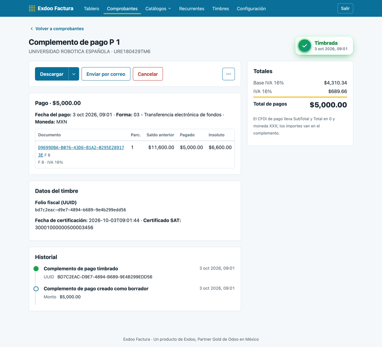The height and width of the screenshot is (347, 382).
Task: Click the Timbrada status date 3 oct 2026, 09:01
Action: [x=331, y=49]
